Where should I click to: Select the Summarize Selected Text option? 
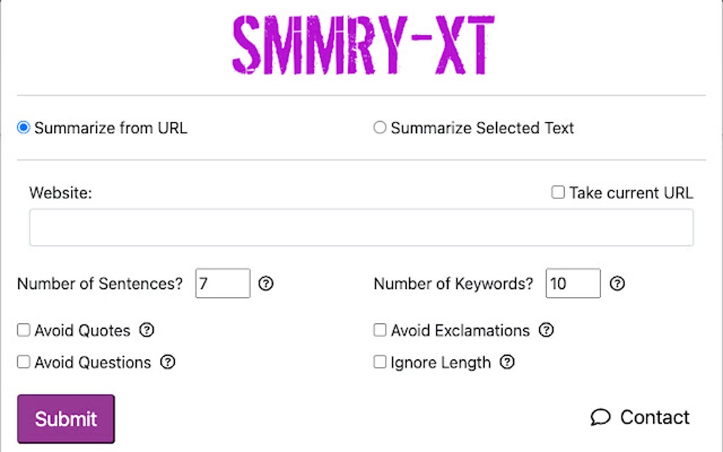click(x=380, y=128)
